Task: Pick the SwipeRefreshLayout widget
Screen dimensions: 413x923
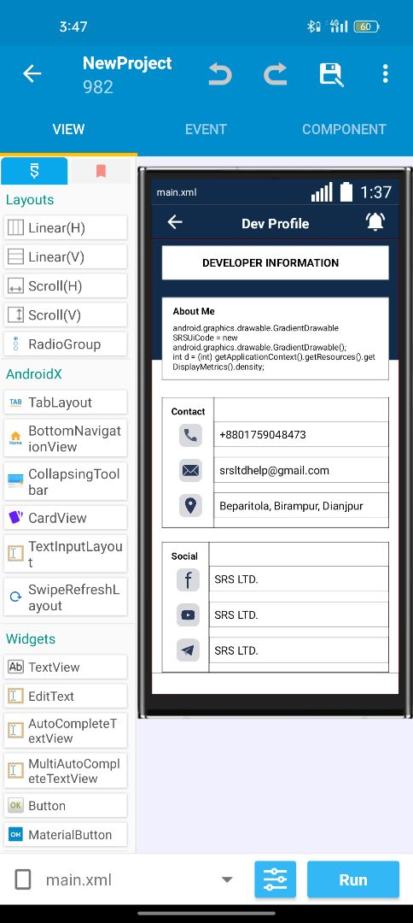Action: tap(65, 597)
